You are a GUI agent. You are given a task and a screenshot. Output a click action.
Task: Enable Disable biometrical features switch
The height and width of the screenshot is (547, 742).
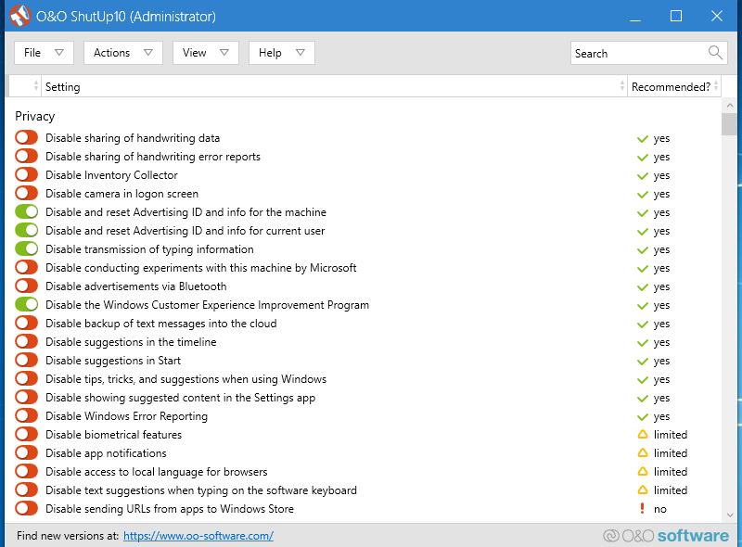pyautogui.click(x=26, y=434)
